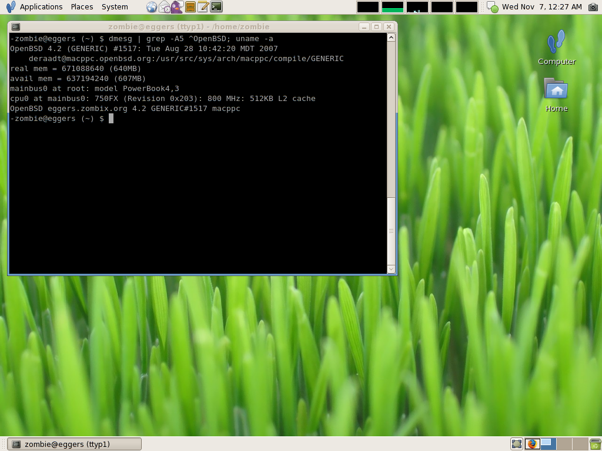Open the terminal launcher in top panel

[216, 7]
